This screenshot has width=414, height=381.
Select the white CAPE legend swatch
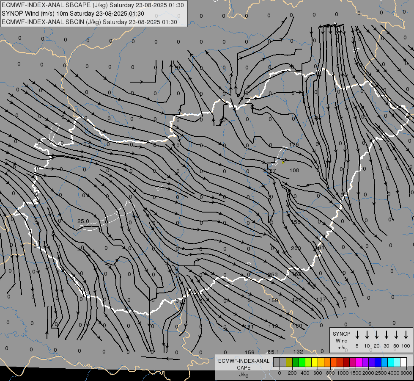click(x=403, y=362)
